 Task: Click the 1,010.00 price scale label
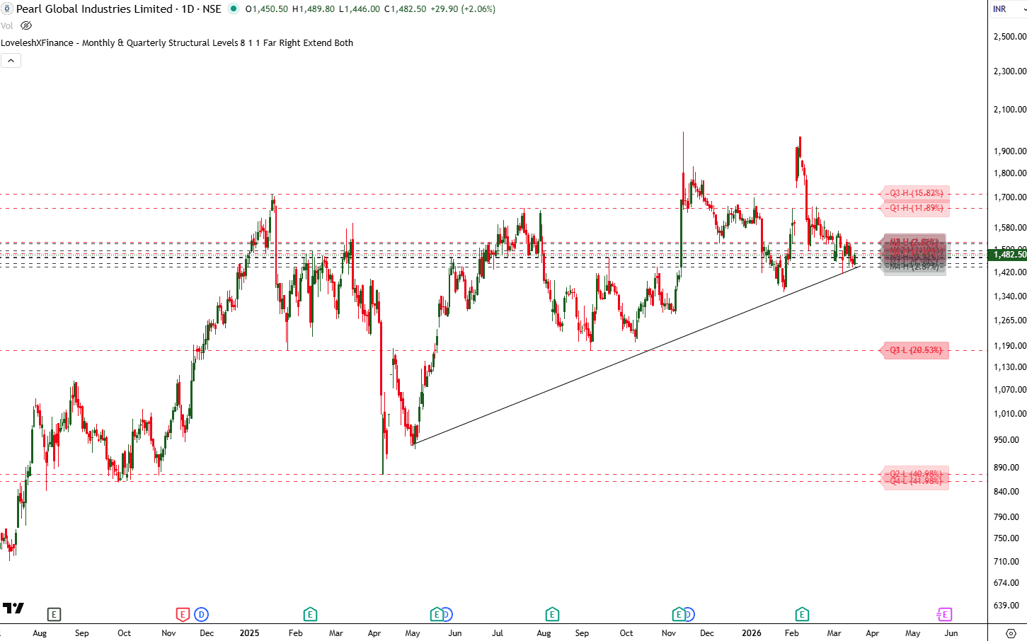pos(1010,414)
